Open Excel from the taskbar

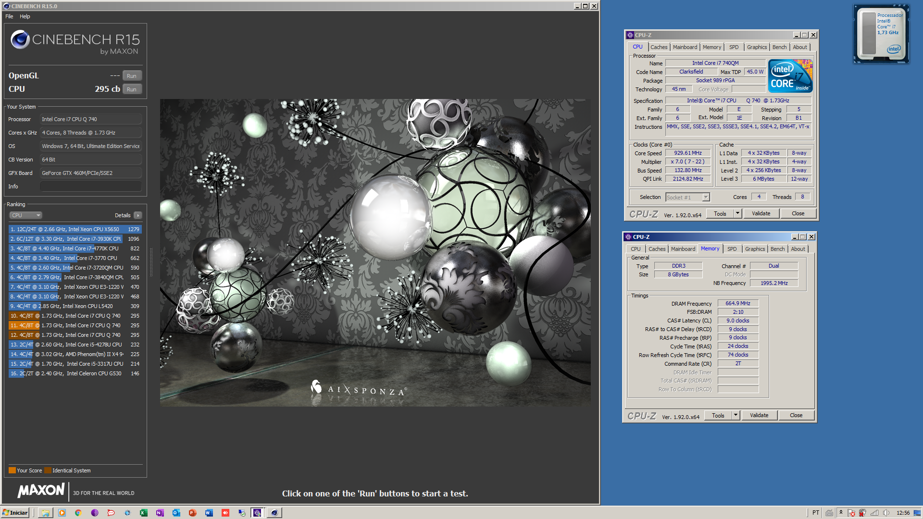143,513
